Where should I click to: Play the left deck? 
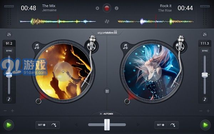pos(9,125)
